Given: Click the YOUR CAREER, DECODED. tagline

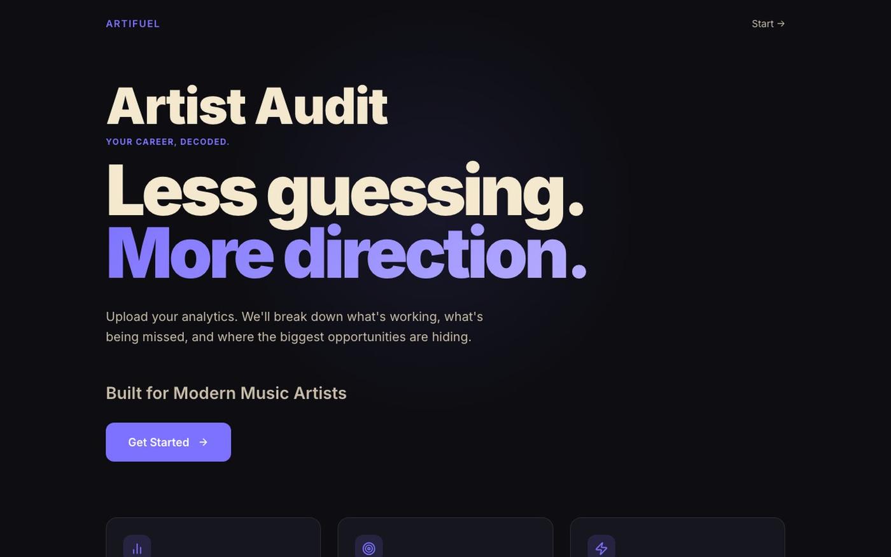Looking at the screenshot, I should point(167,141).
